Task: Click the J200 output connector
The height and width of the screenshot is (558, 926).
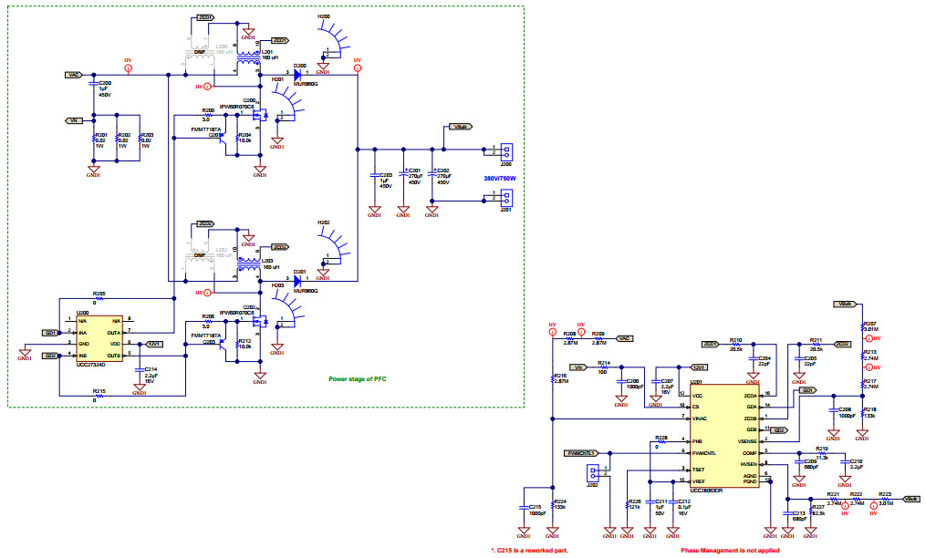Action: coord(504,150)
